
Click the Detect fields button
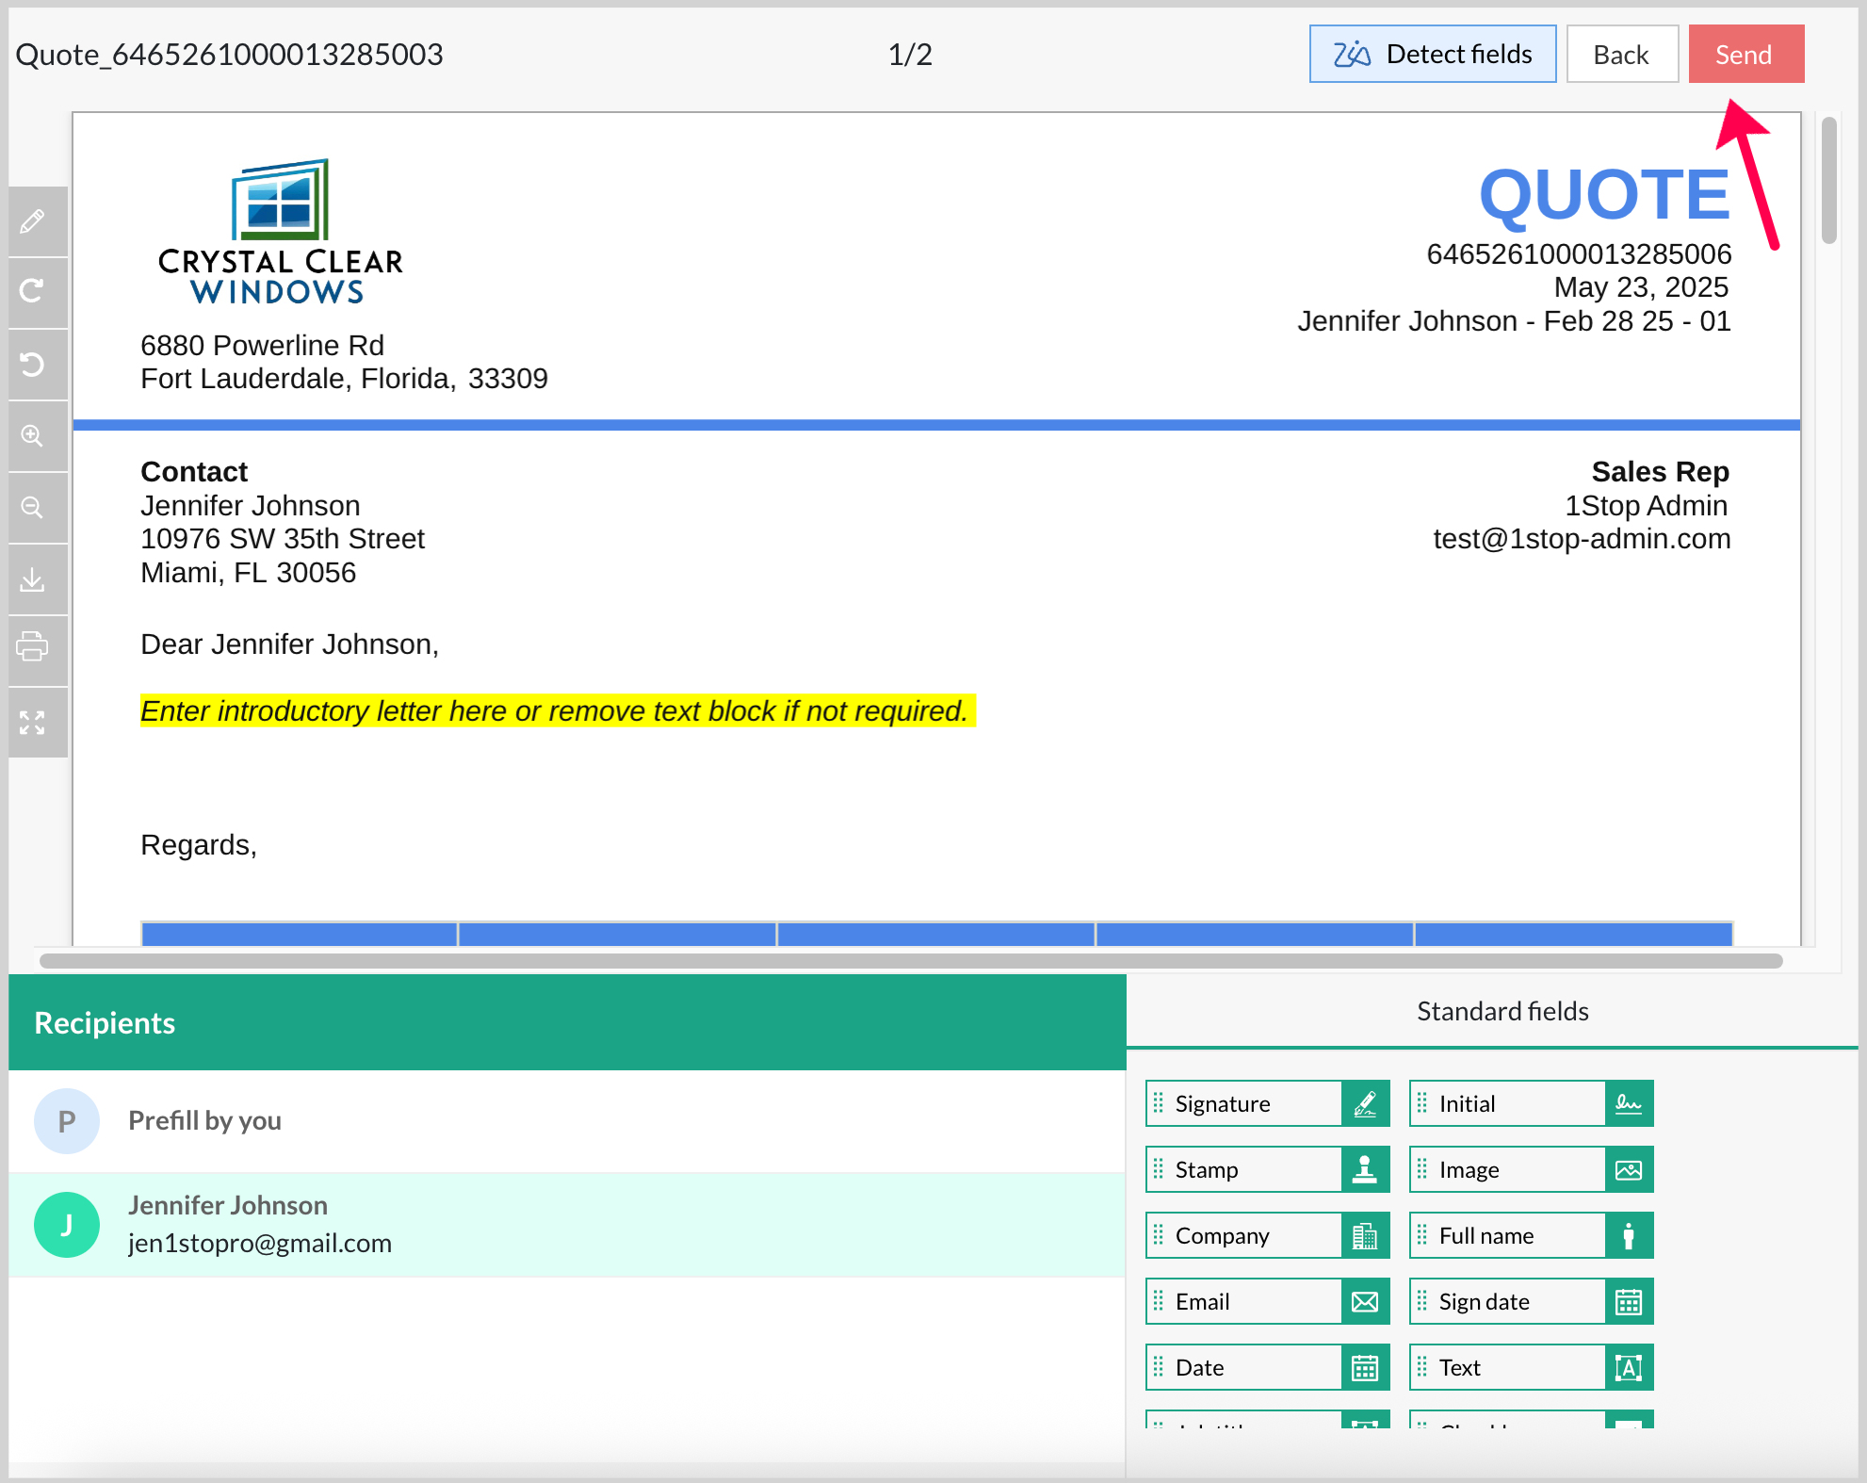(1432, 55)
